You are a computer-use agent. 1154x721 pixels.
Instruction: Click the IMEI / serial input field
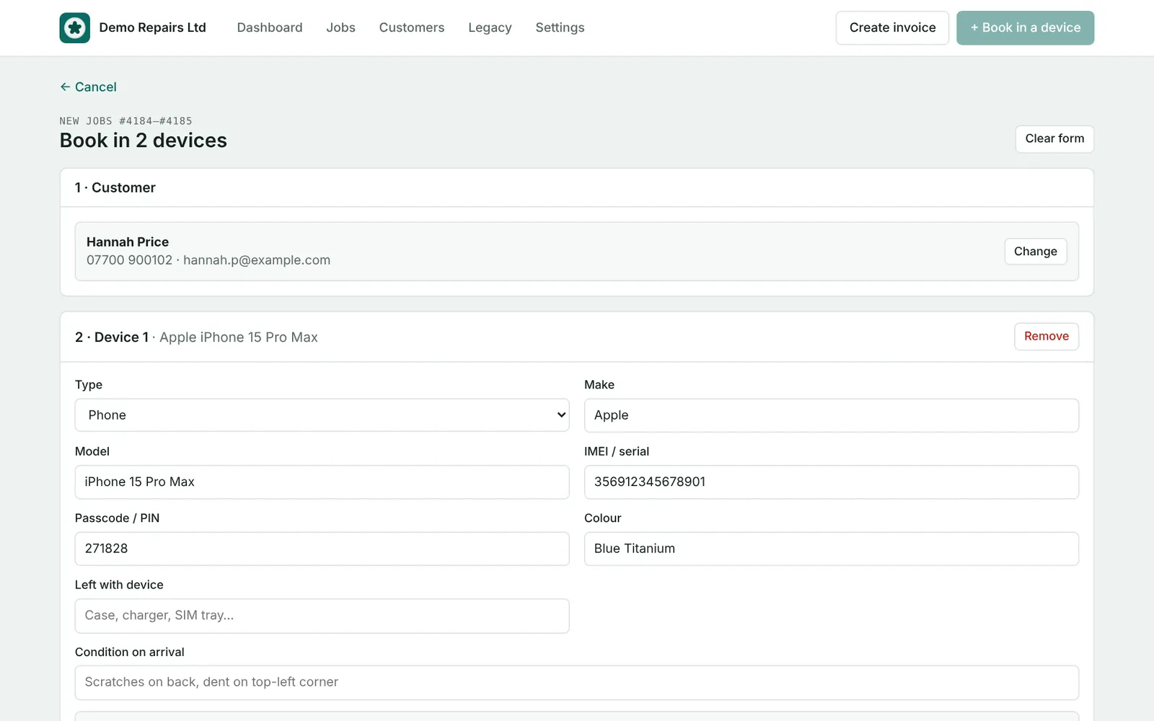[x=831, y=482]
